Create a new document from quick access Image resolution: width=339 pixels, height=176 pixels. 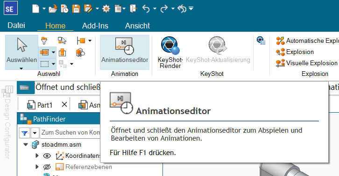(x=35, y=9)
